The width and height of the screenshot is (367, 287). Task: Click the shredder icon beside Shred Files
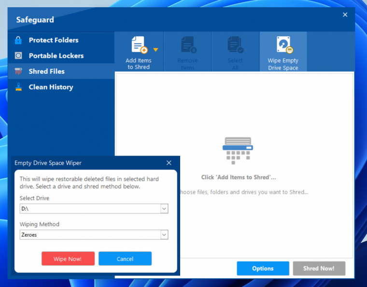click(18, 71)
